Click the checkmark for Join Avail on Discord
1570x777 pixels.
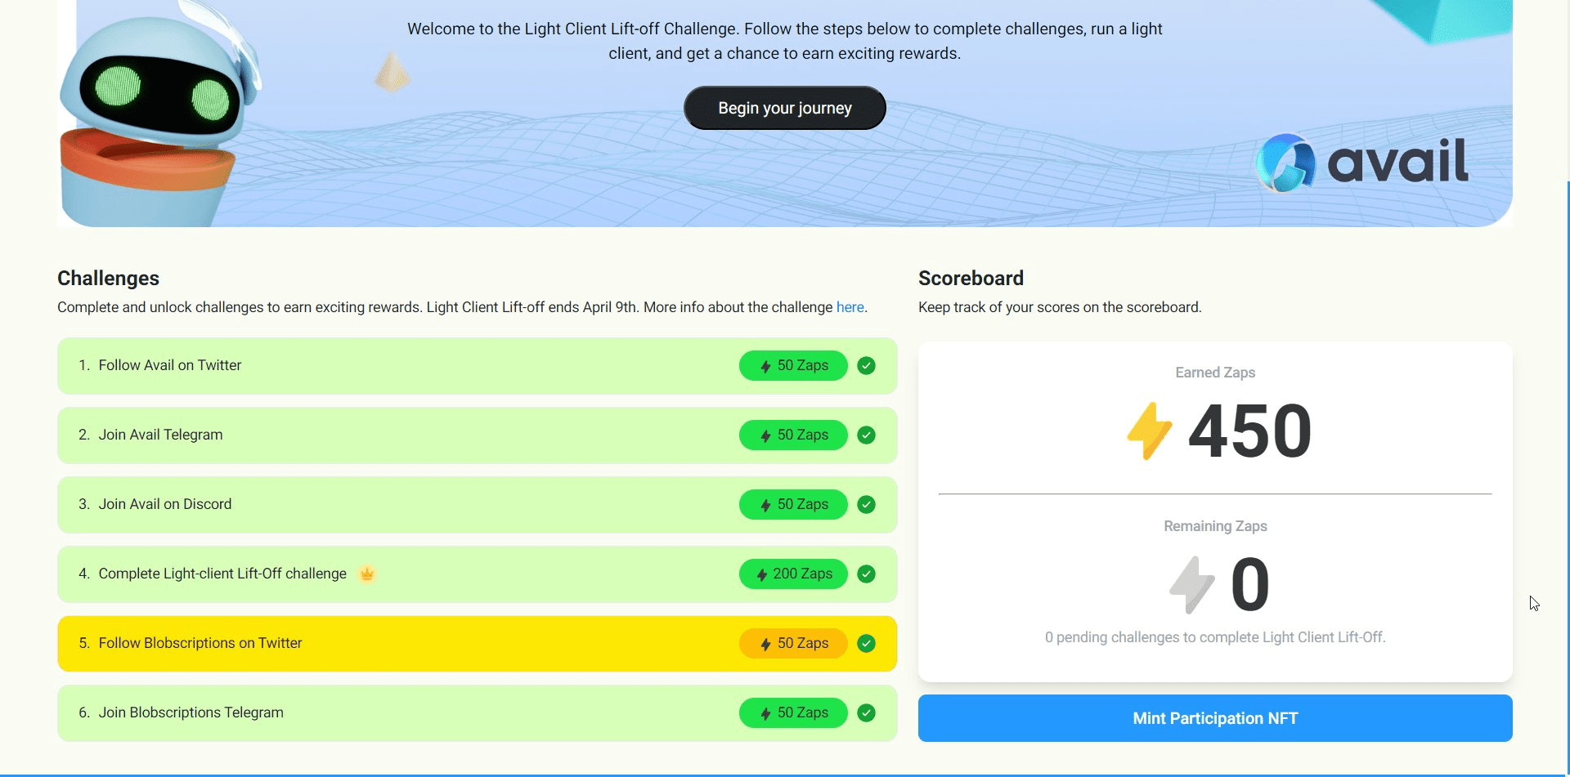[866, 504]
